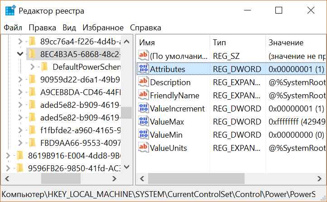Image resolution: width=327 pixels, height=202 pixels.
Task: Select the ValueMin value name
Action: [x=166, y=135]
